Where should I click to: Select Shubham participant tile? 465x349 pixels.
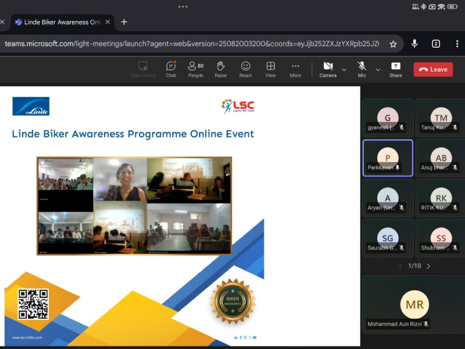441,238
